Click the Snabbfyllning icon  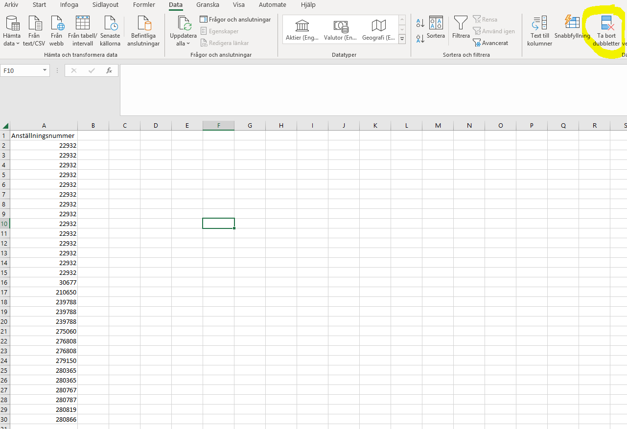tap(572, 23)
